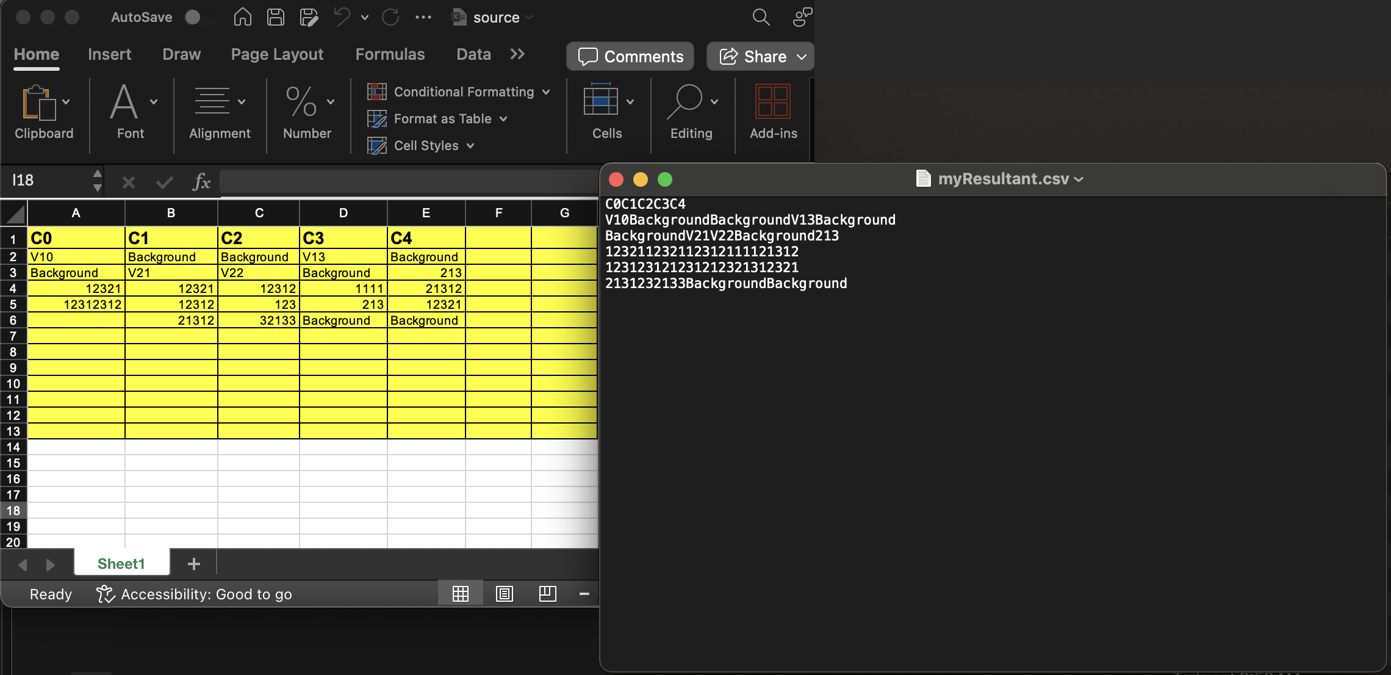Viewport: 1391px width, 675px height.
Task: Switch to Page Break Preview icon
Action: (548, 593)
